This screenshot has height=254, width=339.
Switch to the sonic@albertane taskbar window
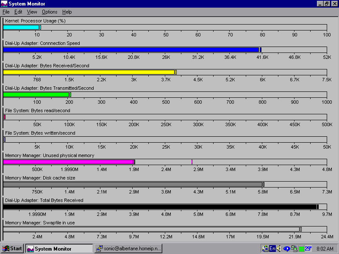point(128,248)
